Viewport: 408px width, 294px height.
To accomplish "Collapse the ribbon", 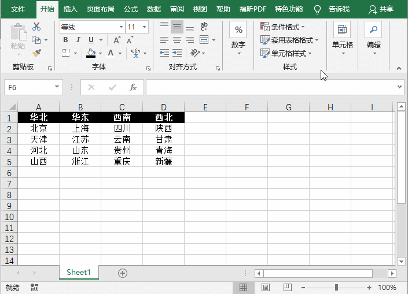I will (x=399, y=68).
